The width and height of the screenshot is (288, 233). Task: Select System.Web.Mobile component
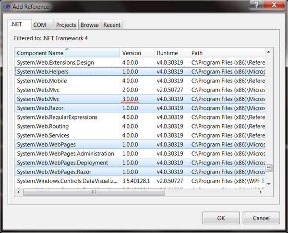pos(140,81)
